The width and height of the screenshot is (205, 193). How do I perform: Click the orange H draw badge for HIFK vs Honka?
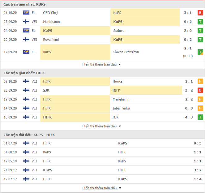200,81
